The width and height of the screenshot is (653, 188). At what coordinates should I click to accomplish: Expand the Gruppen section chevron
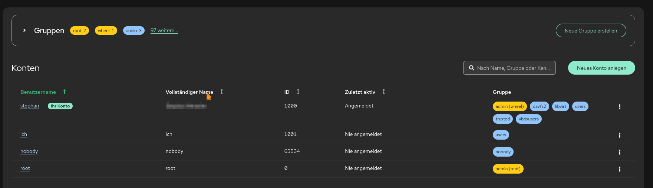(24, 30)
